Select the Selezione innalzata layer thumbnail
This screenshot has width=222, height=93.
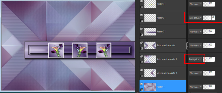pos(150,45)
